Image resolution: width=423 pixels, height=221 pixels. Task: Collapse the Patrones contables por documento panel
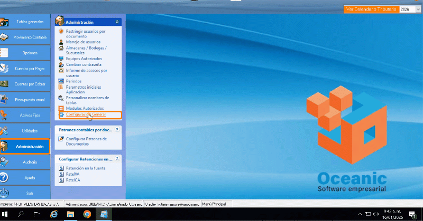117,129
